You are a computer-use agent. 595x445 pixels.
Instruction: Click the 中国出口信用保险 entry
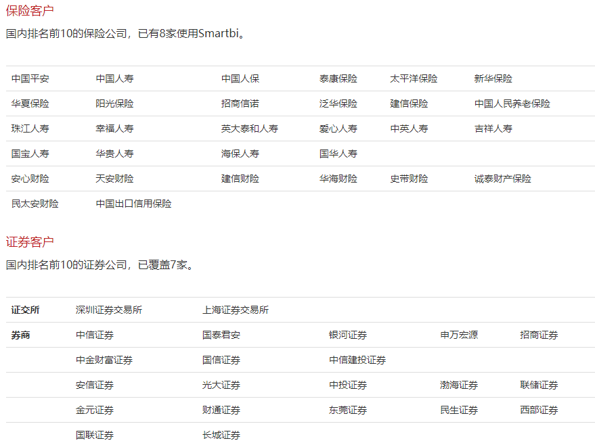click(x=133, y=204)
